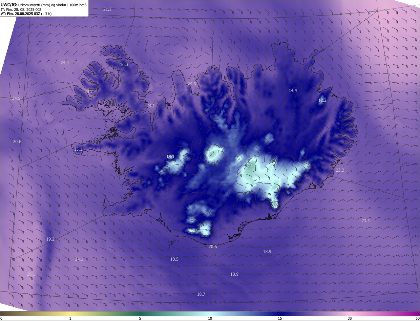This screenshot has width=420, height=321.
Task: Click the 24.5 value in the north-coast bay
Action: (x=192, y=84)
